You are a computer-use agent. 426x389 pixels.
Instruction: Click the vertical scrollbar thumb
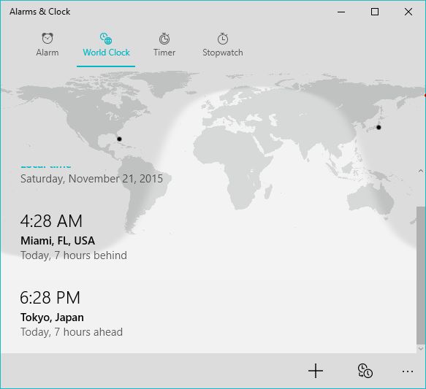(421, 275)
